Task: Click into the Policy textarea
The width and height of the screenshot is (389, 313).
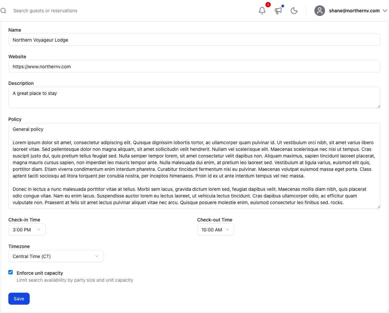Action: pyautogui.click(x=194, y=166)
